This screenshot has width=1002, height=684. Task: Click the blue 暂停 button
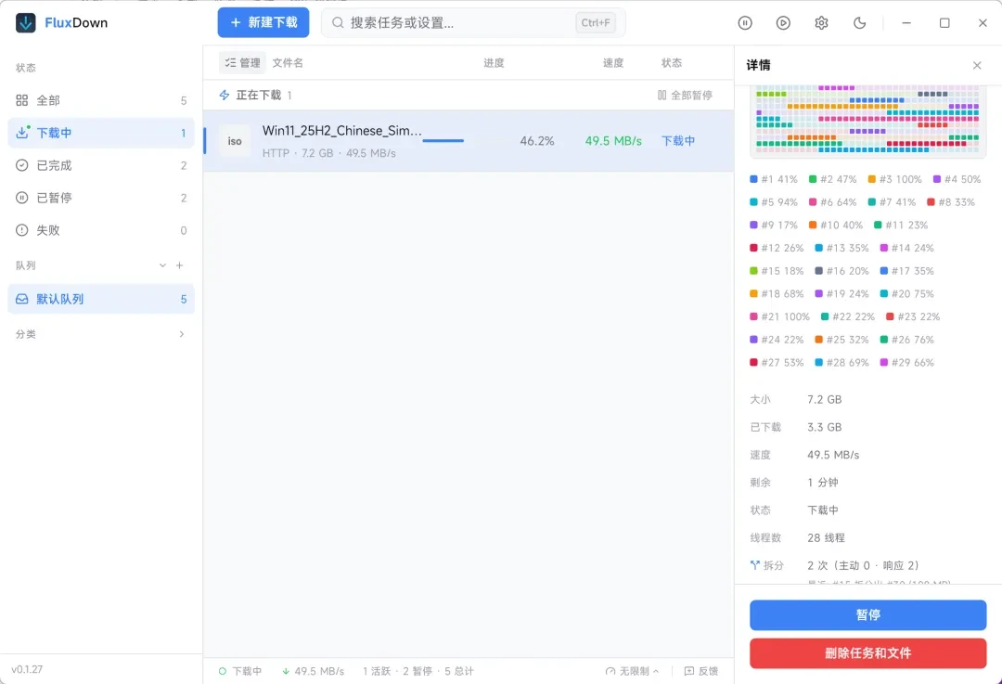tap(867, 615)
